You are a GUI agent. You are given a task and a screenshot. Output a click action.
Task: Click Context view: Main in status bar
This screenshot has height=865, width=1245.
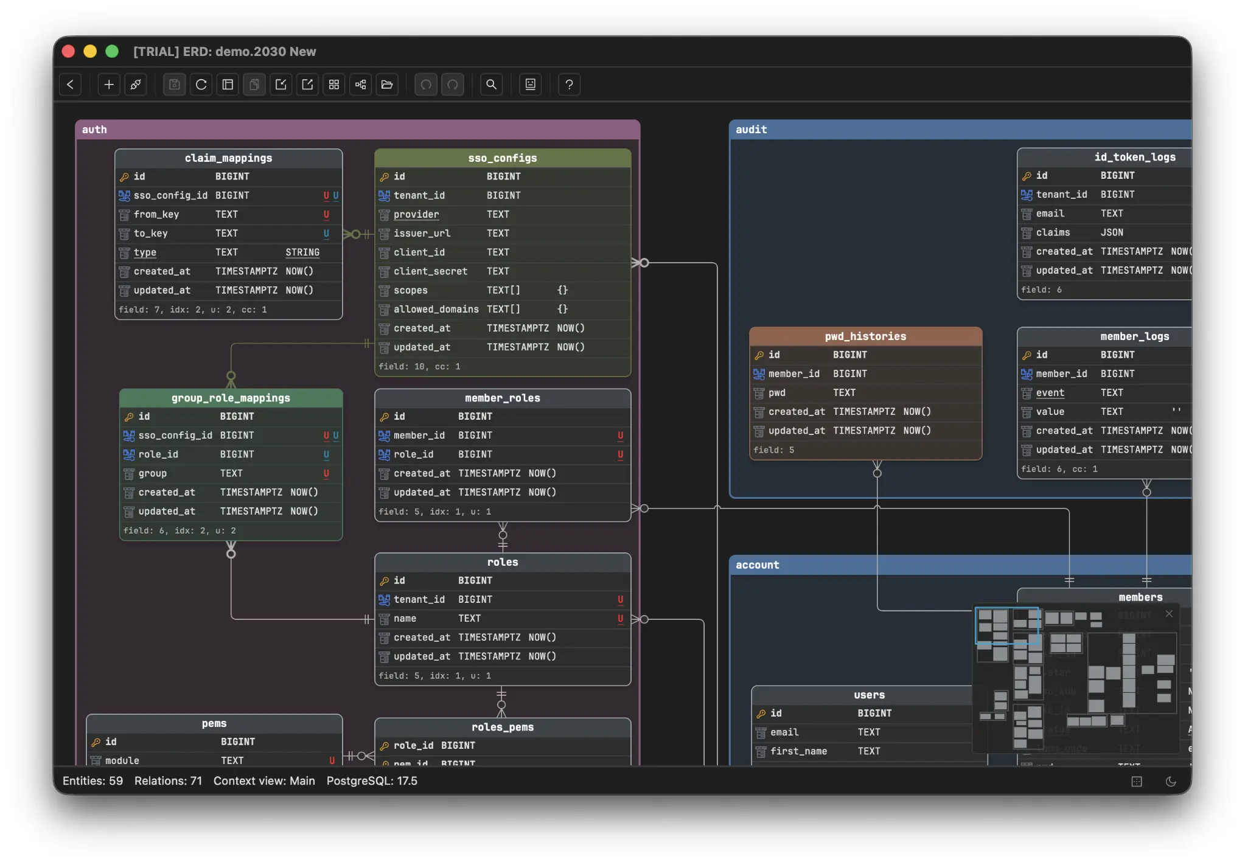(265, 782)
